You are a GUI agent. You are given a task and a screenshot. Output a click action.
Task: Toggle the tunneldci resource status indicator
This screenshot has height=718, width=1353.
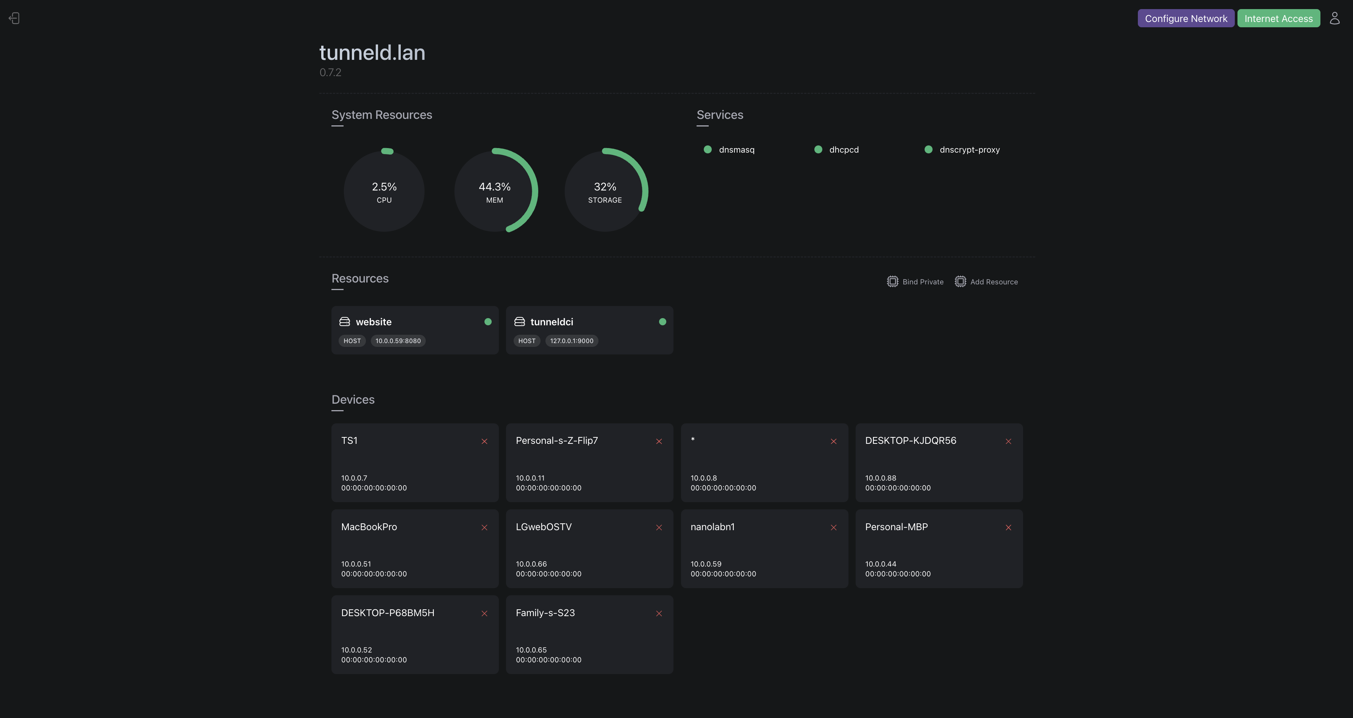tap(663, 322)
